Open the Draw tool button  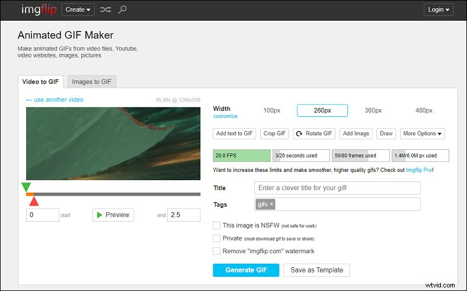pyautogui.click(x=386, y=133)
